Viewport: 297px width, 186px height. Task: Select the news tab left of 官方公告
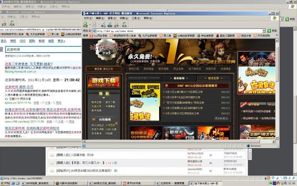[x=179, y=78]
